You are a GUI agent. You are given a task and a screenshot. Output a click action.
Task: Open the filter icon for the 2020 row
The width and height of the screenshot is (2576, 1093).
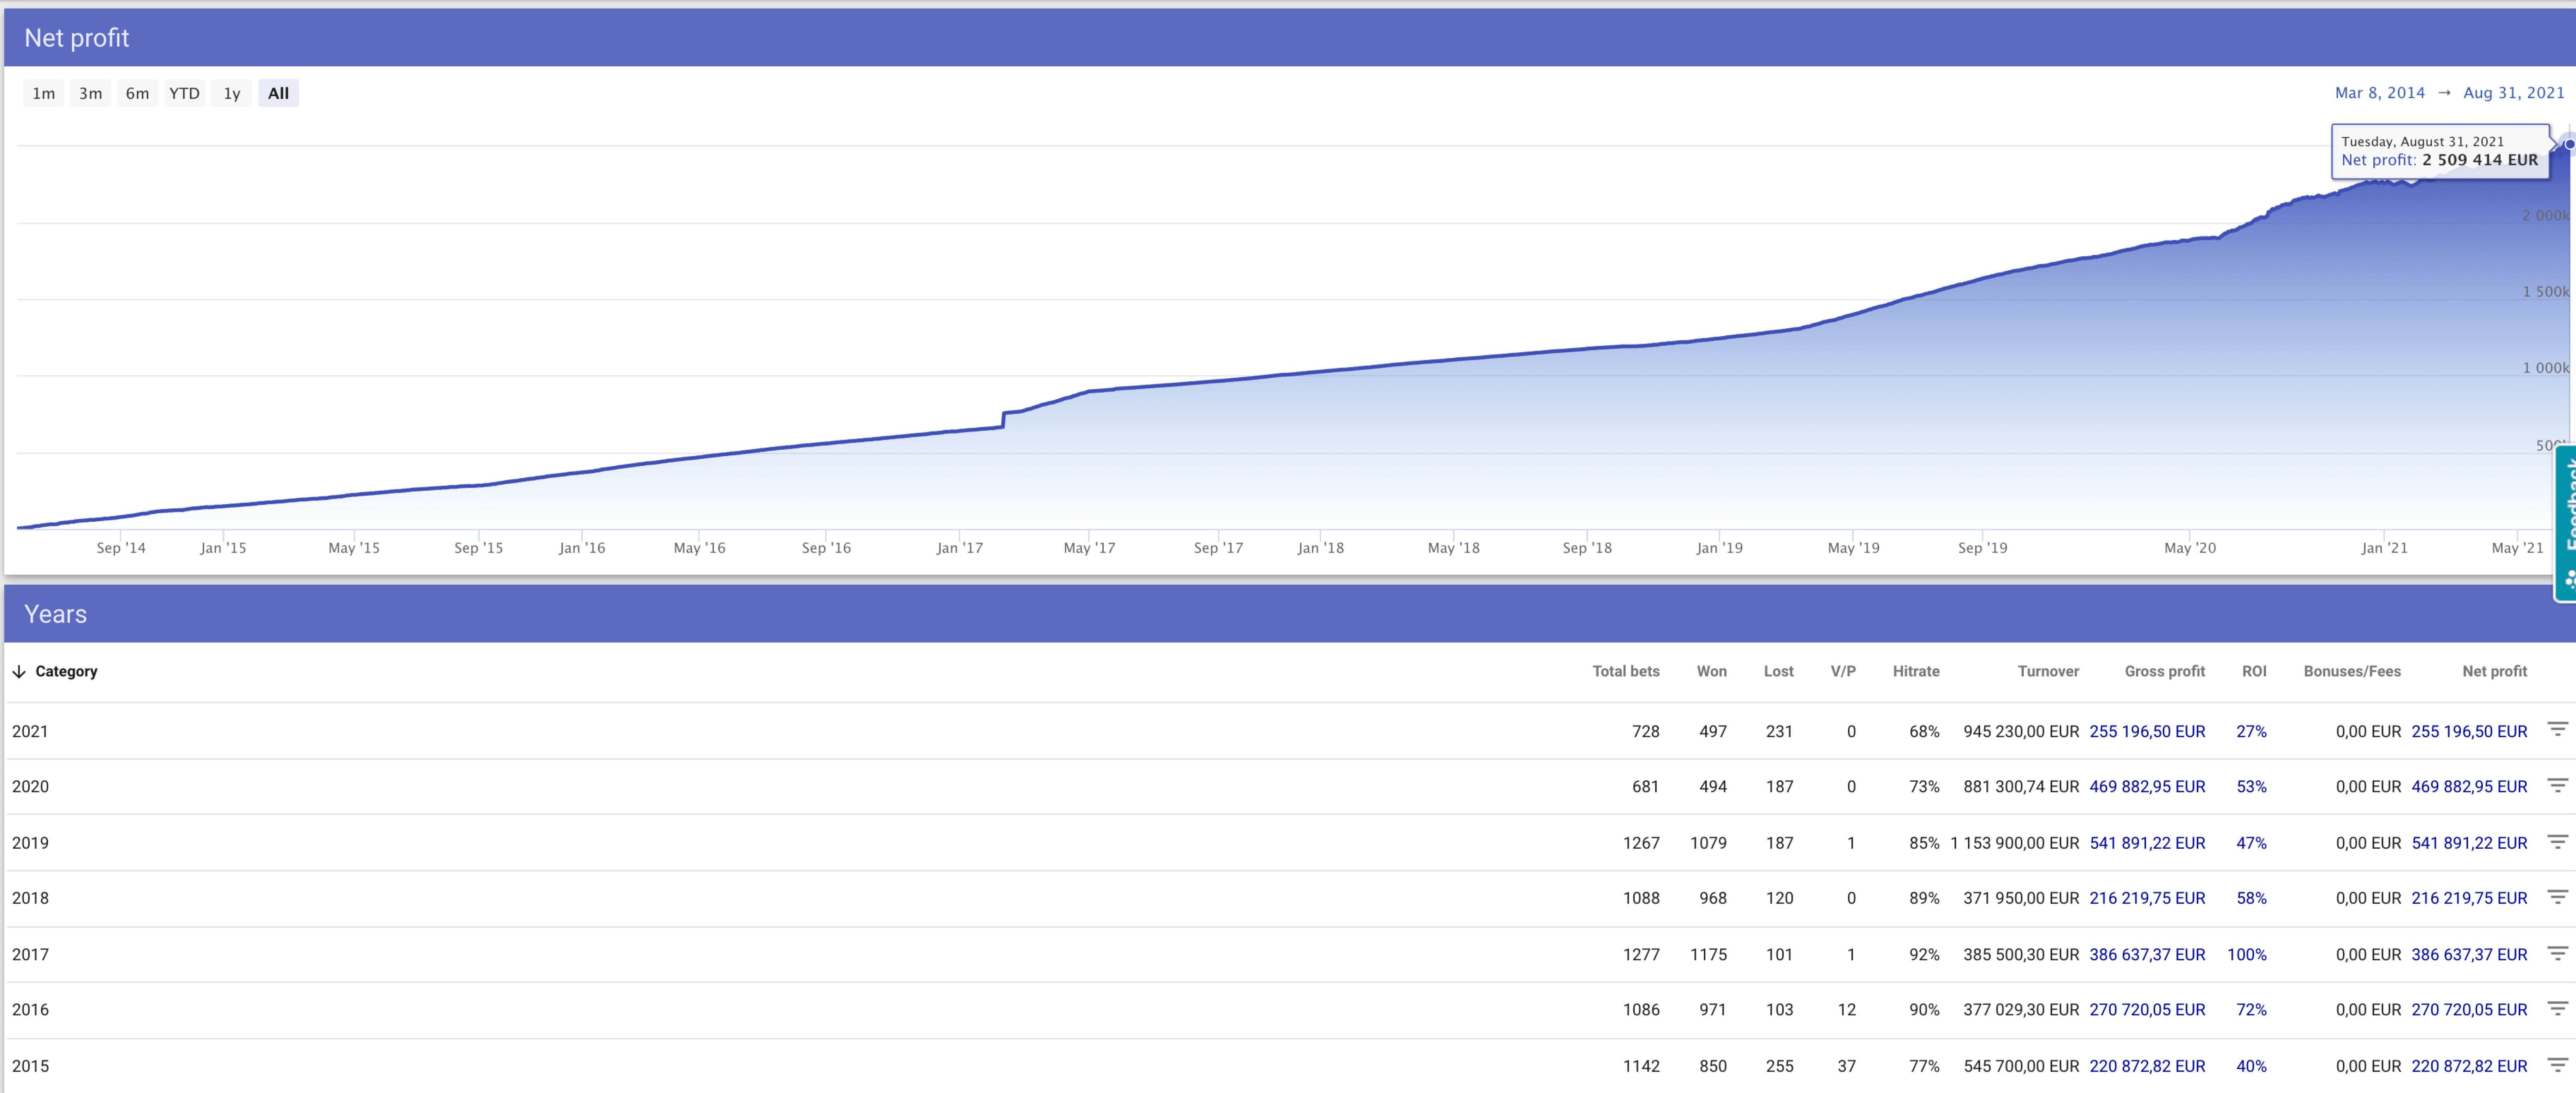[x=2557, y=785]
